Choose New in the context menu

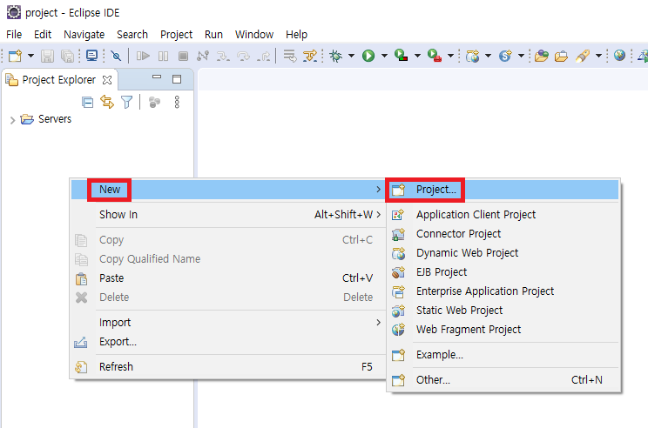(x=227, y=190)
